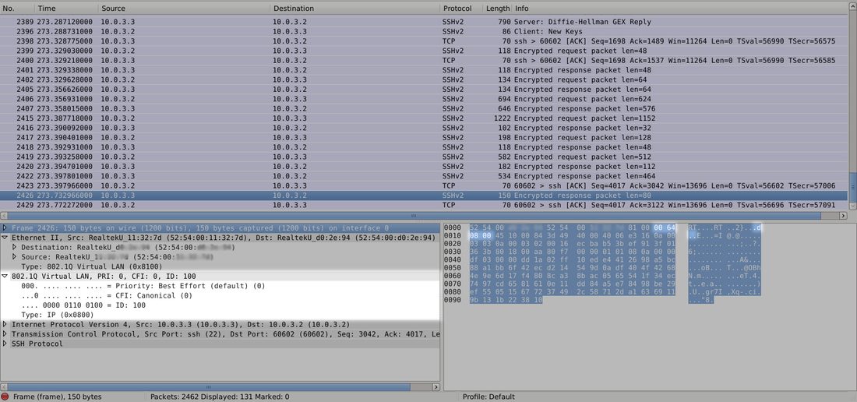The height and width of the screenshot is (402, 857).
Task: Select packet 2399 encrypted request len=48
Action: click(424, 51)
